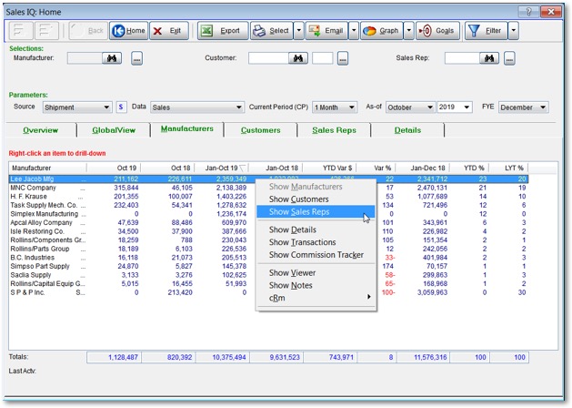Select the Saclia Supply row

point(268,275)
